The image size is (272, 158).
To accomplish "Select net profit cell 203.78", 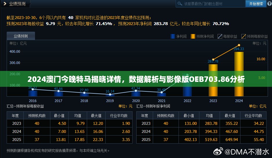I will click(191, 131).
